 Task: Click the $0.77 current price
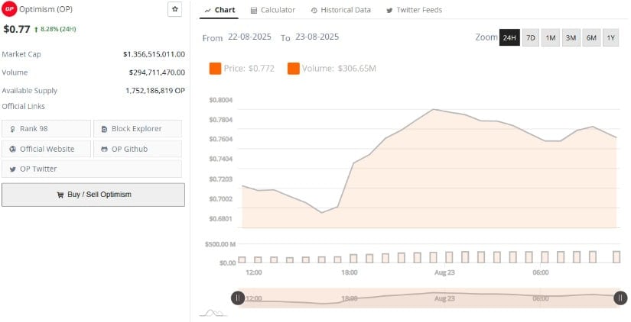coord(17,29)
